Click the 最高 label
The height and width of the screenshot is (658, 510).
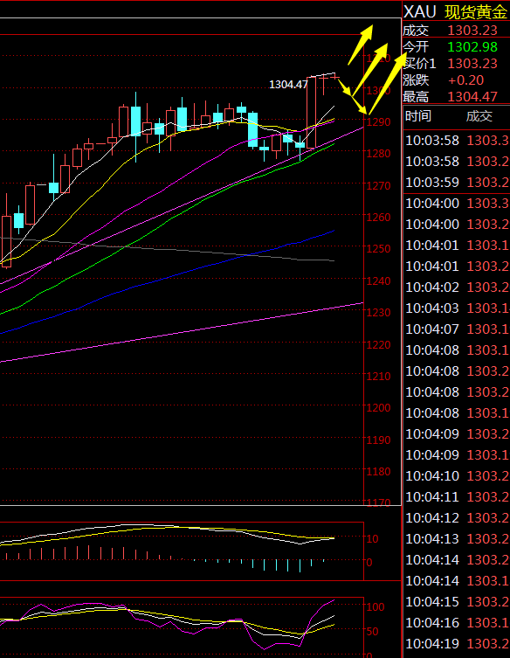click(416, 97)
